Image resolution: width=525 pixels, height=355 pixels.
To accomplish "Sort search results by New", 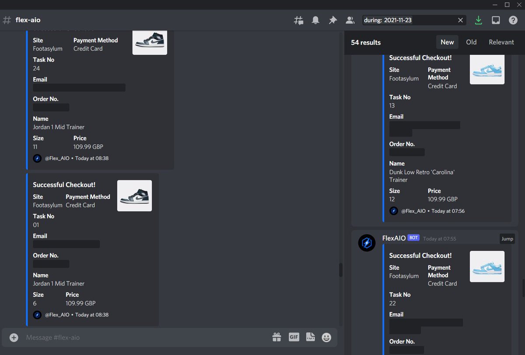I will point(447,42).
